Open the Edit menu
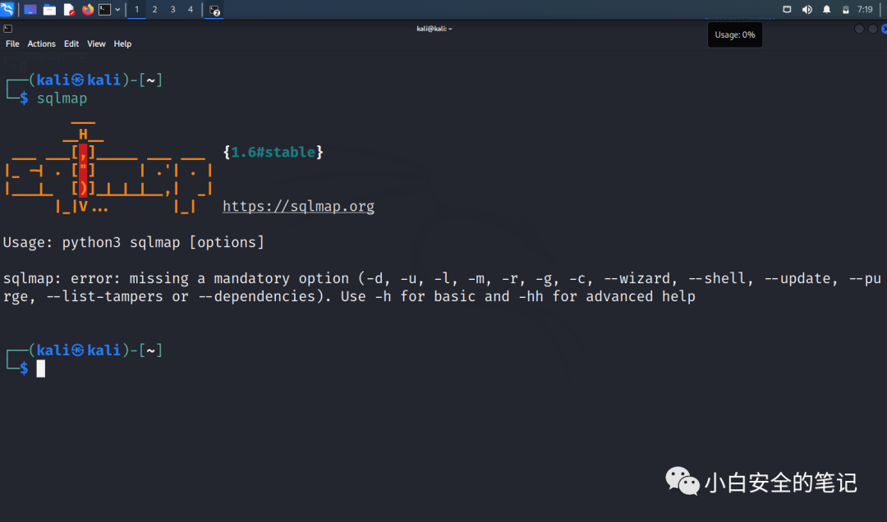The image size is (887, 522). [71, 43]
